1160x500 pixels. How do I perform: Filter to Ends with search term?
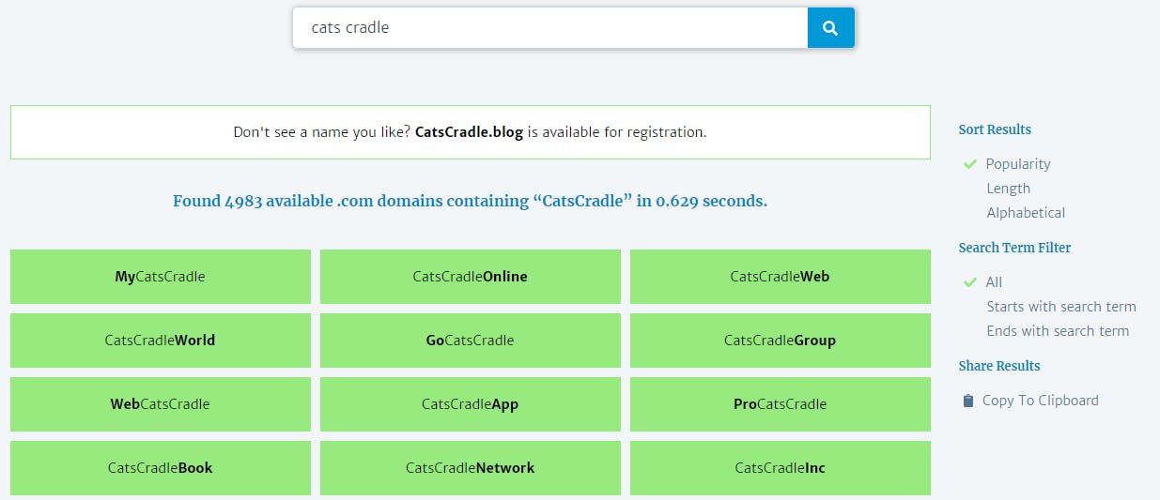tap(1058, 331)
